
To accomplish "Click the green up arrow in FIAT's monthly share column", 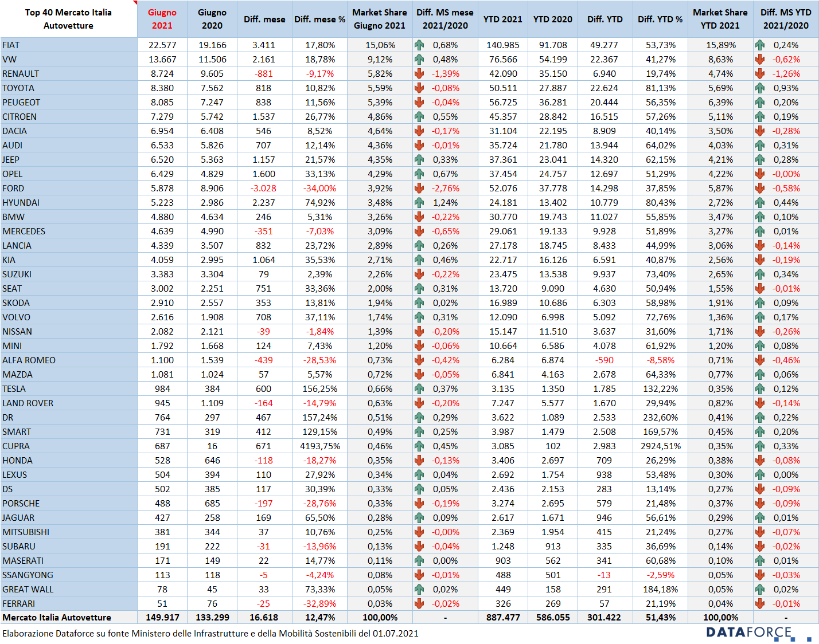I will click(x=419, y=45).
